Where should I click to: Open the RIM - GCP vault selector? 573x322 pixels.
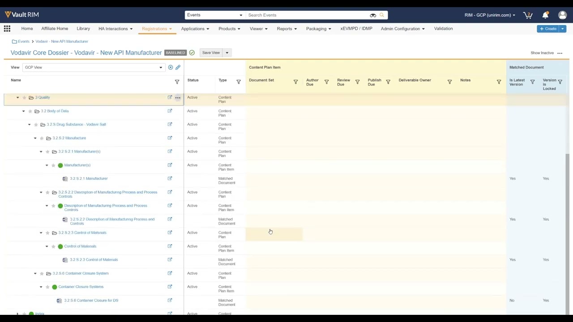tap(490, 15)
